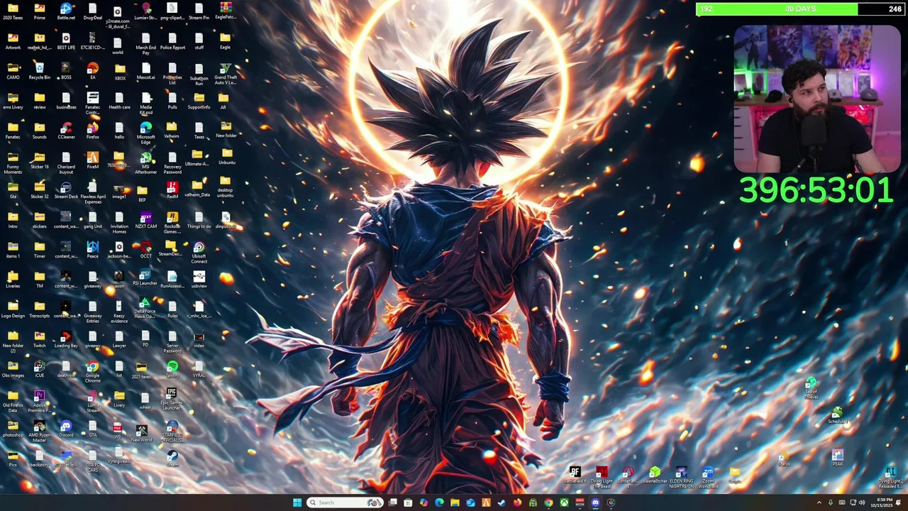Screen dimensions: 908x511
Task: Select the Health care file
Action: coord(119,100)
